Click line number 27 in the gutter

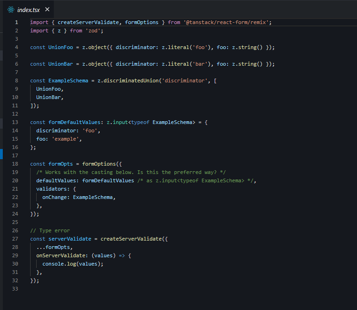coord(15,239)
